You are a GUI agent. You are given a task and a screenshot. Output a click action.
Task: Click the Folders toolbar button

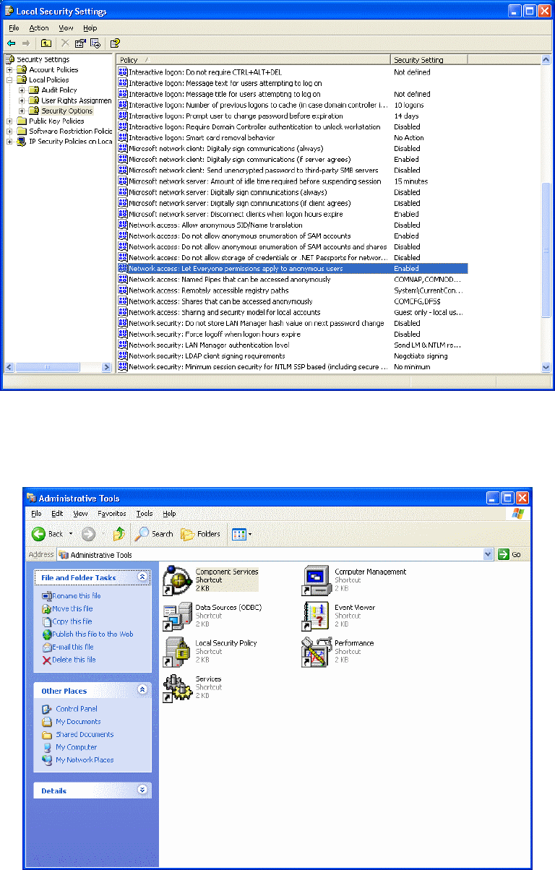[200, 534]
